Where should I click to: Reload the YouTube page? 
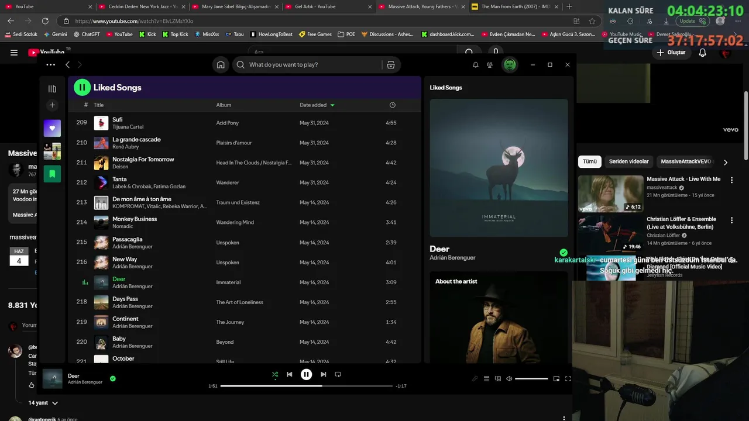[45, 21]
